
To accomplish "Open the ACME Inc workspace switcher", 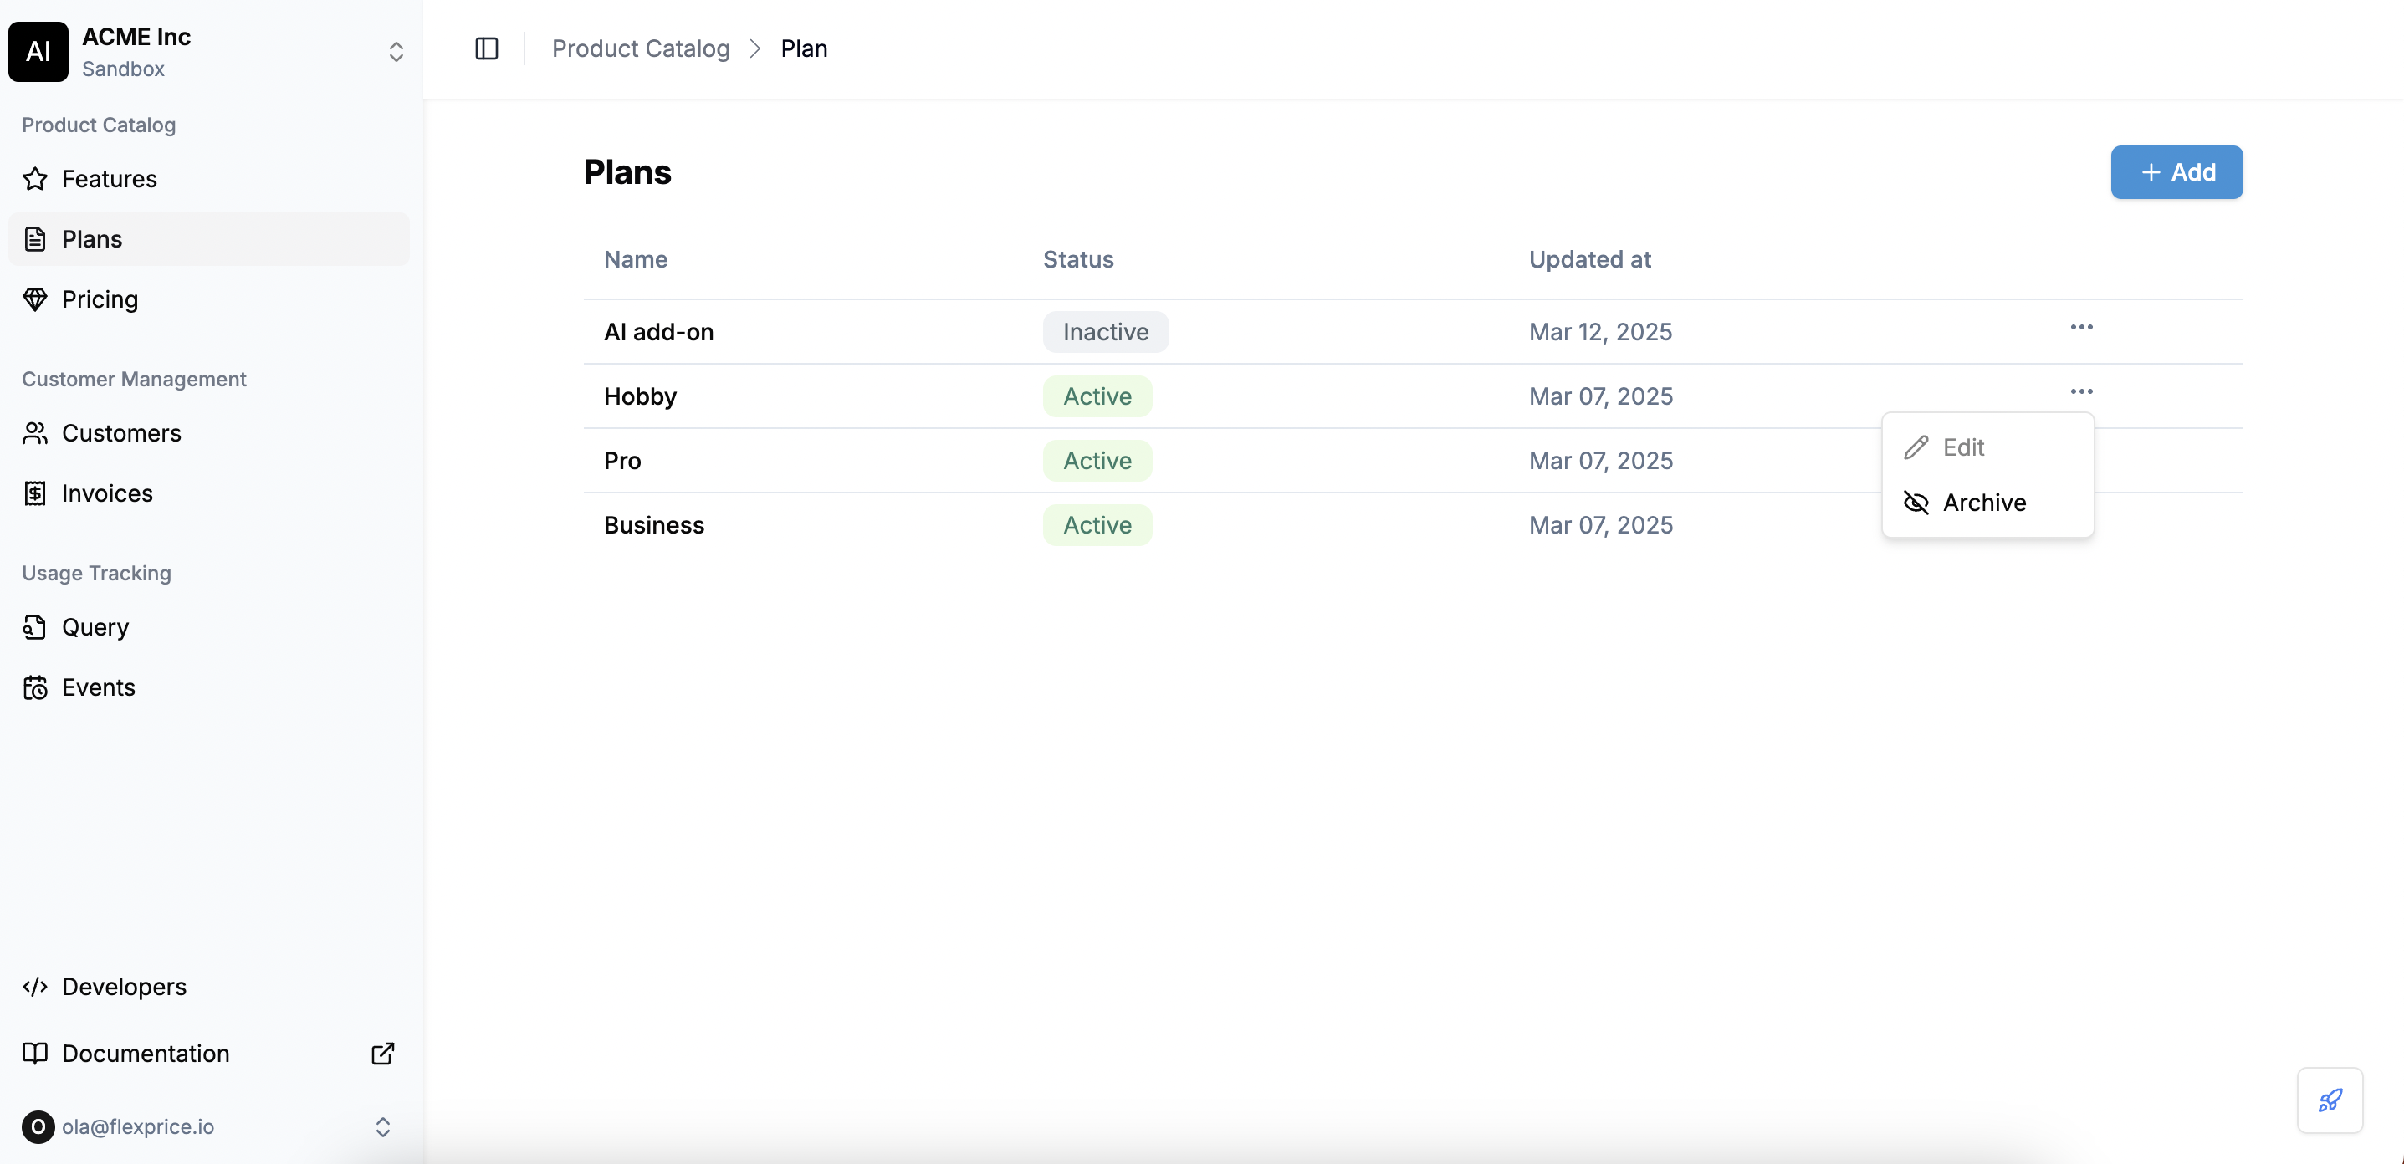I will (396, 51).
